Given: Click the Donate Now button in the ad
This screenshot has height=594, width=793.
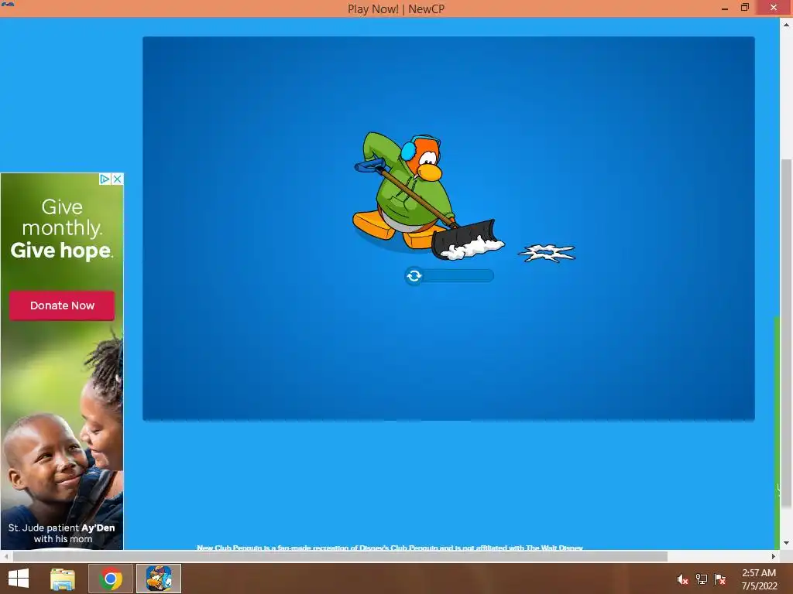Looking at the screenshot, I should pyautogui.click(x=62, y=305).
